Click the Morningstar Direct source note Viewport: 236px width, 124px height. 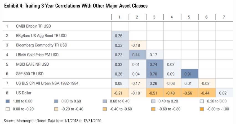click(53, 121)
